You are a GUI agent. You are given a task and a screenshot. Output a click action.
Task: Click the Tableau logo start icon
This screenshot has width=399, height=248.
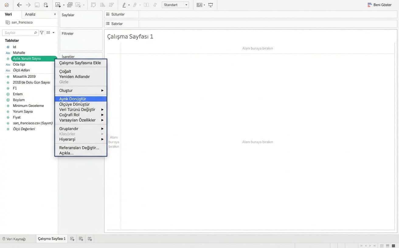tap(6, 5)
